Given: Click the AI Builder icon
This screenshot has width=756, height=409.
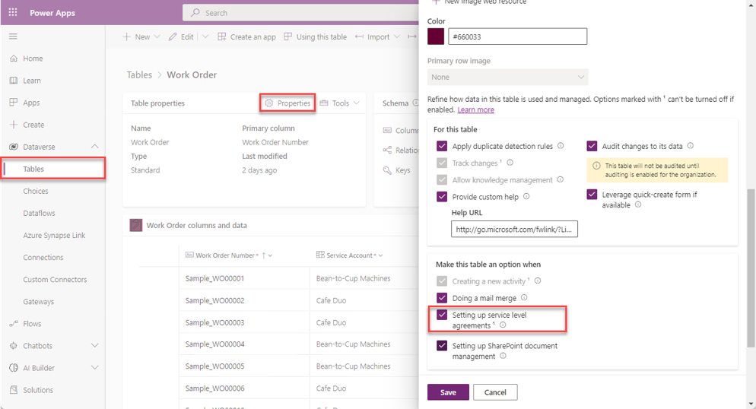Looking at the screenshot, I should (x=14, y=368).
